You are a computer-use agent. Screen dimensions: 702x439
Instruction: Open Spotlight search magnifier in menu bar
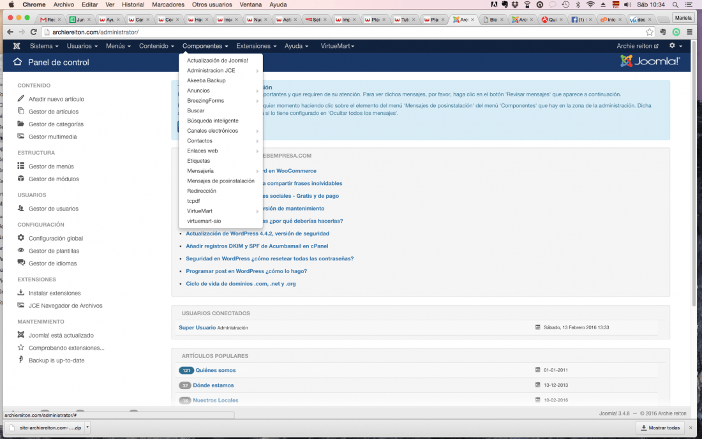pyautogui.click(x=675, y=4)
